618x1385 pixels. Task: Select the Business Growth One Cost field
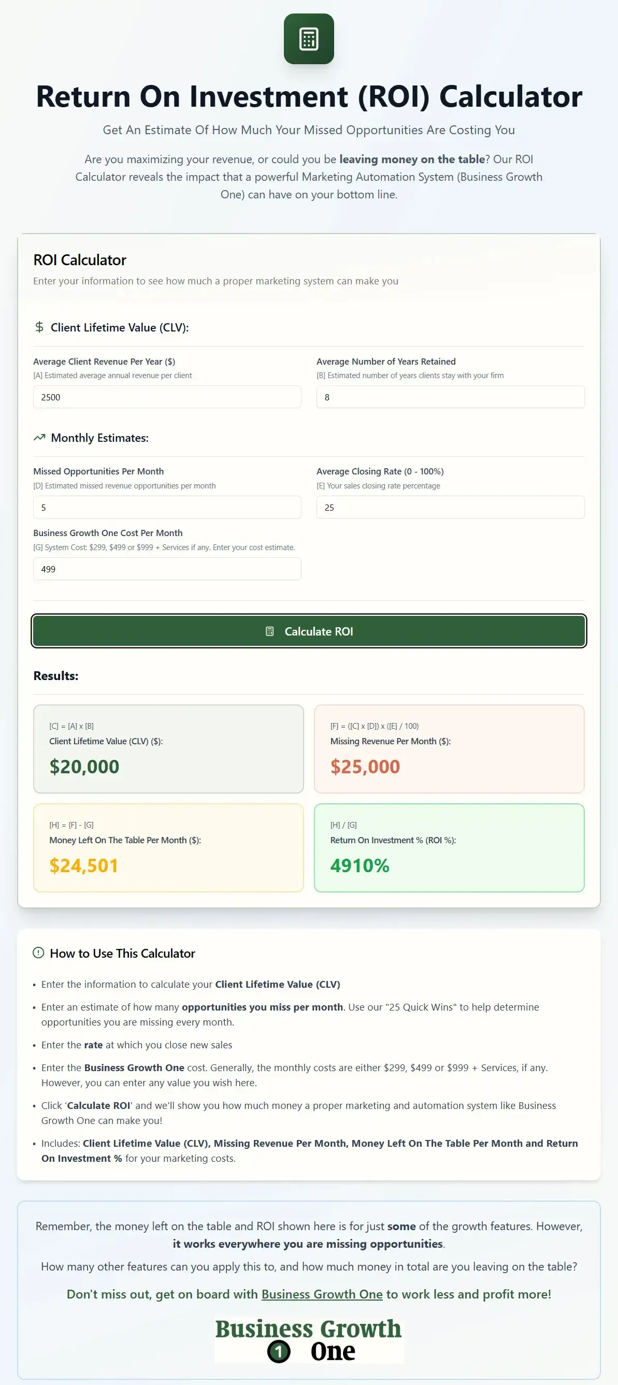point(167,568)
